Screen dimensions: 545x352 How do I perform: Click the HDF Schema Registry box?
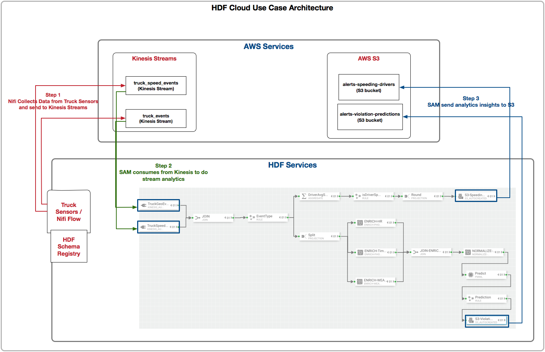69,246
